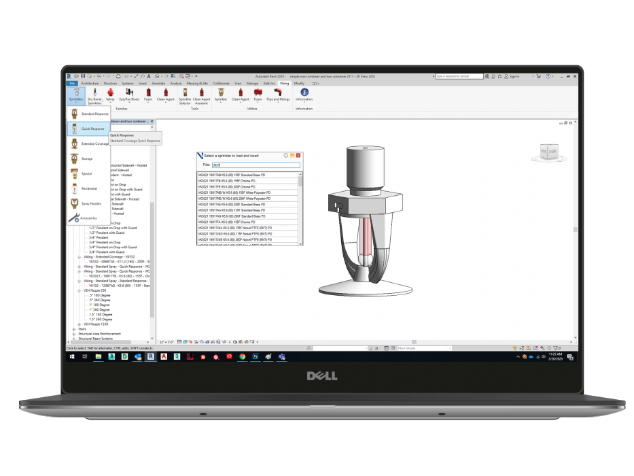Expand VSH Nozzle 1230 tree node
634x476 pixels.
[x=80, y=324]
